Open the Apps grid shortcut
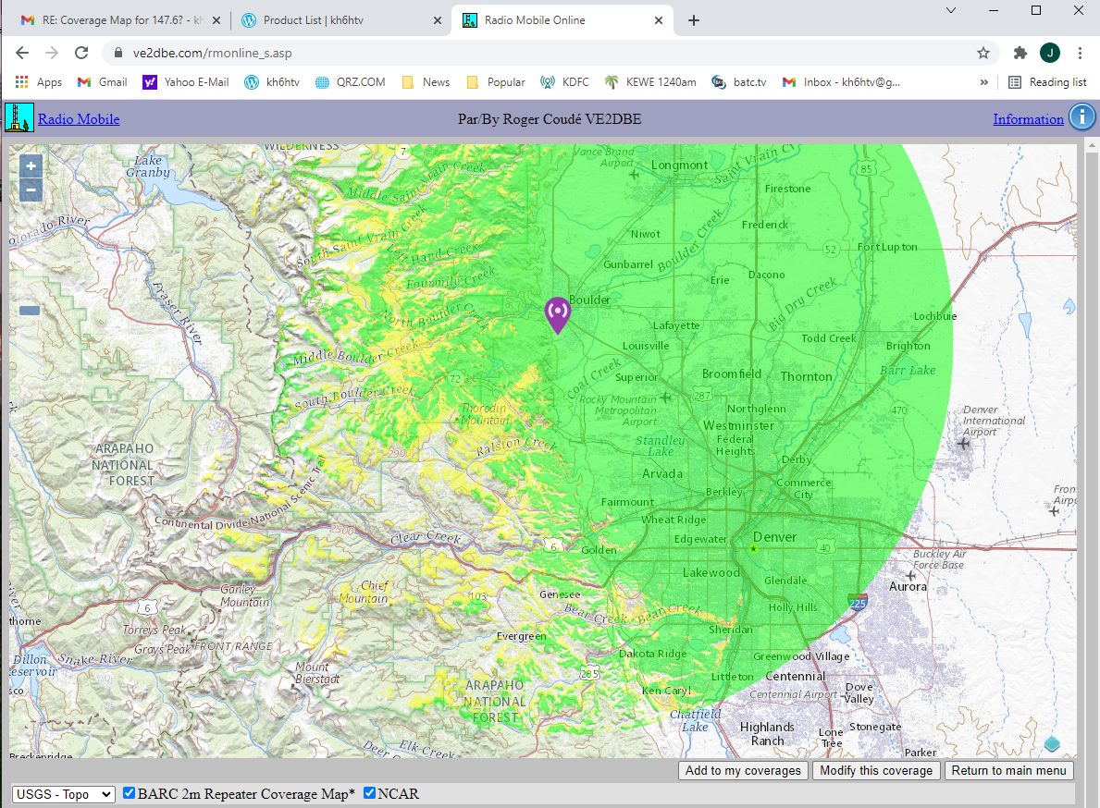 tap(39, 82)
